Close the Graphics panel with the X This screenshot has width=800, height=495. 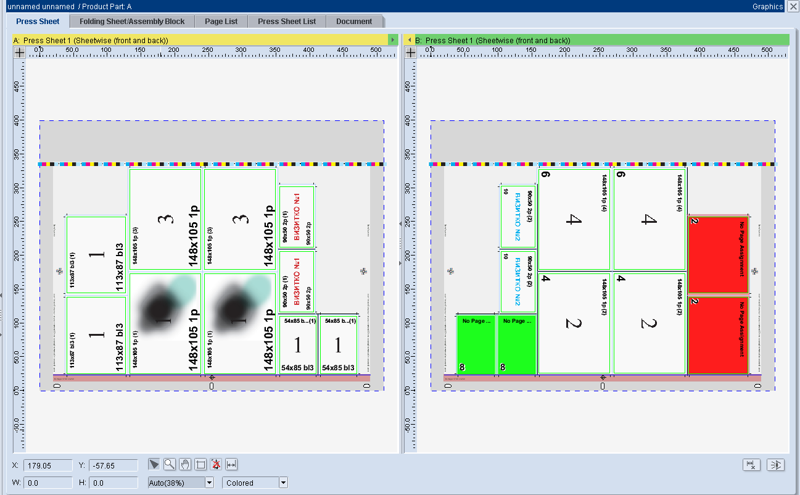(x=793, y=7)
